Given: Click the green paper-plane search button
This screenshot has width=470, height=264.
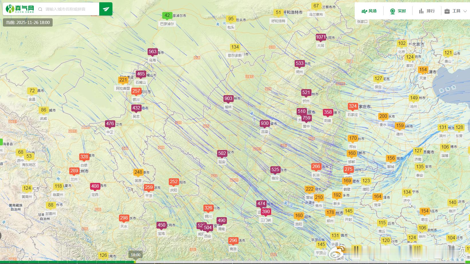Looking at the screenshot, I should point(106,9).
